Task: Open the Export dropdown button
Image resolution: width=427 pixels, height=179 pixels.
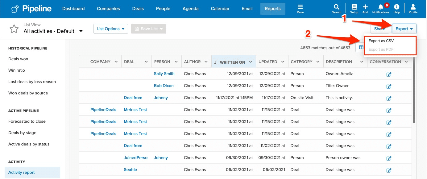Action: pos(404,29)
